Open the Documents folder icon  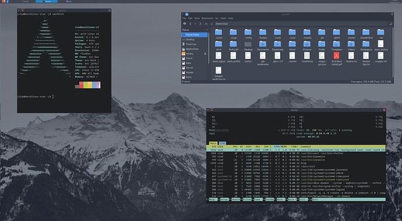coord(263,44)
